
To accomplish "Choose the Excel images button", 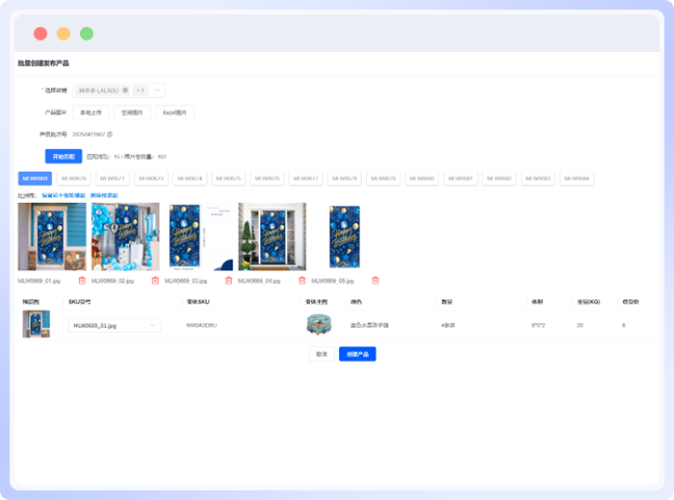I will (174, 112).
